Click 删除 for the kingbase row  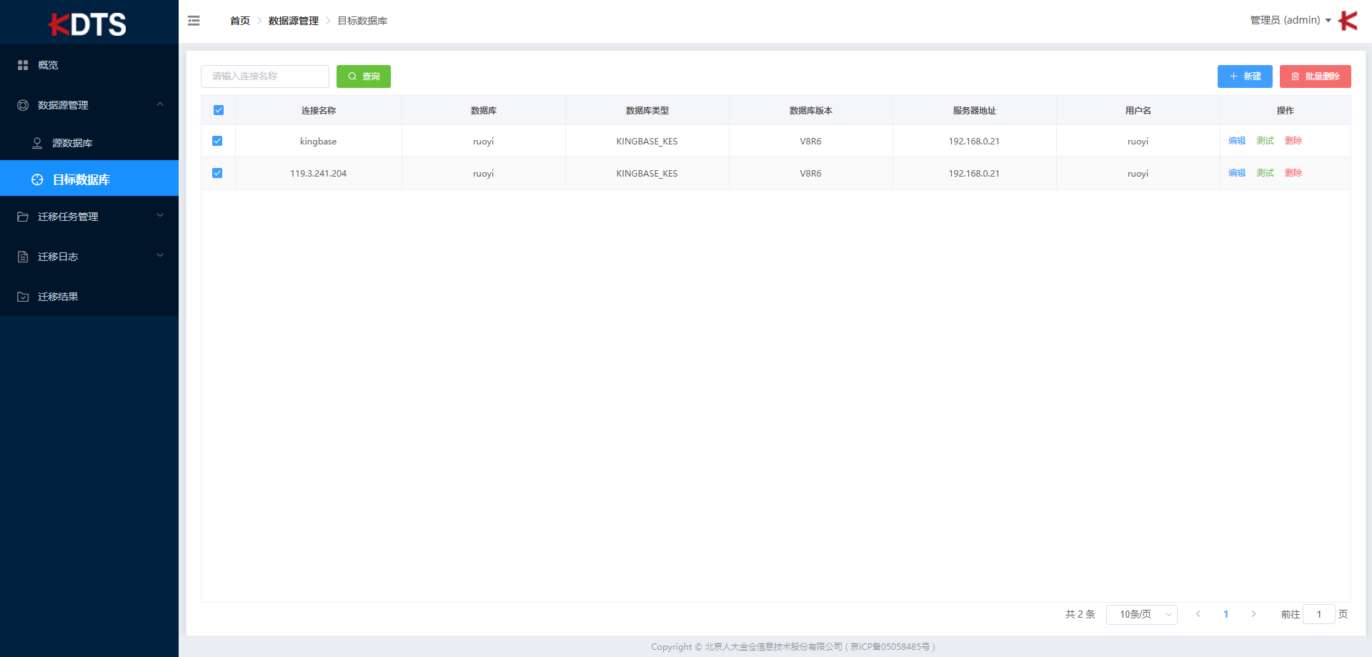click(1293, 141)
